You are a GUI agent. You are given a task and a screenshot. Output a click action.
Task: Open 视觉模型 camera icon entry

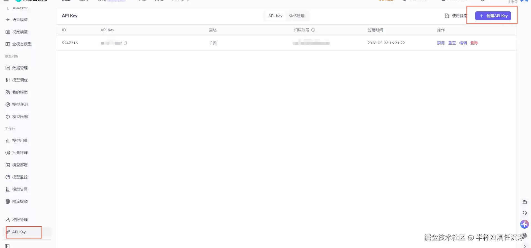17,32
